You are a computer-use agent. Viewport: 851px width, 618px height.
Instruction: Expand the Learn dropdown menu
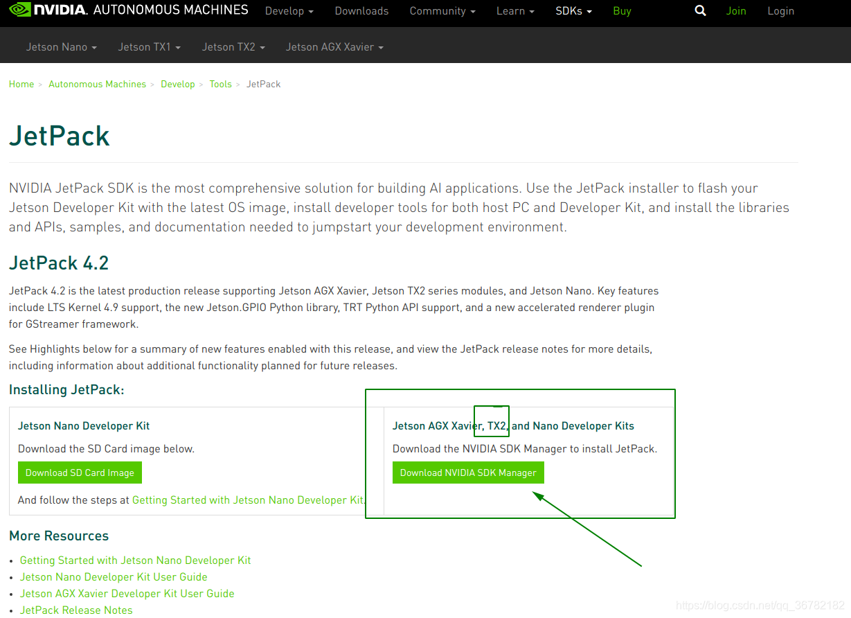[x=515, y=11]
